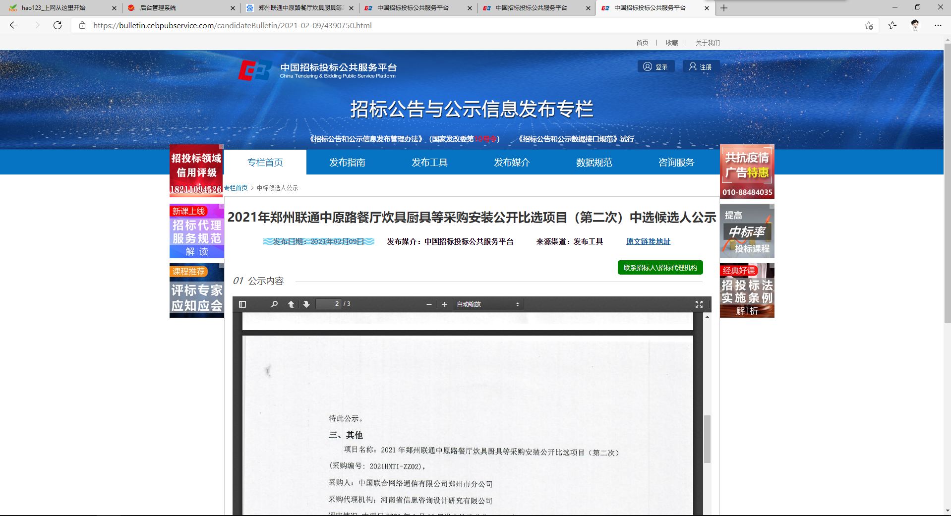The height and width of the screenshot is (516, 951).
Task: Click the PDF page number field
Action: click(x=329, y=304)
